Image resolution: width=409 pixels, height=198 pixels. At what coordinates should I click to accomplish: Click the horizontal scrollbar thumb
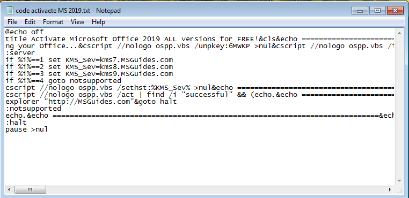(30, 189)
